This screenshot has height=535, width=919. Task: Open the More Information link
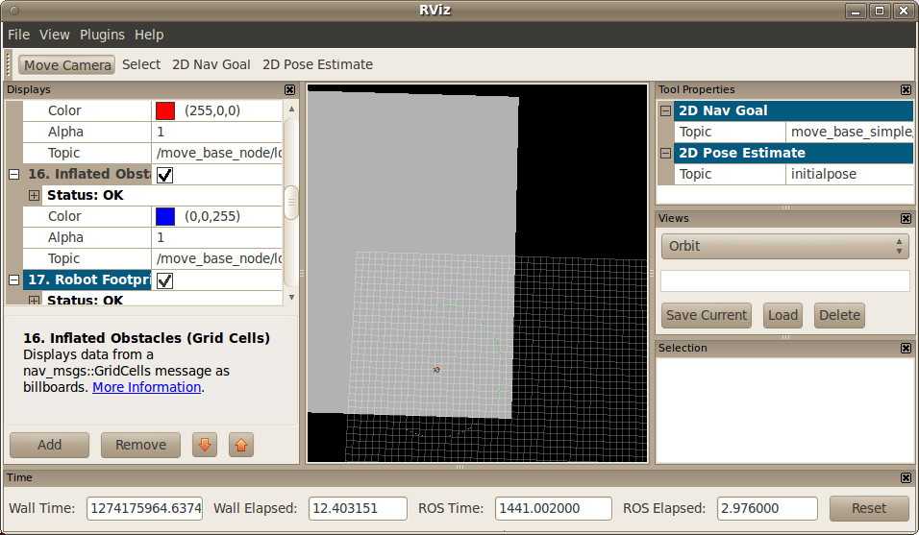pos(146,387)
